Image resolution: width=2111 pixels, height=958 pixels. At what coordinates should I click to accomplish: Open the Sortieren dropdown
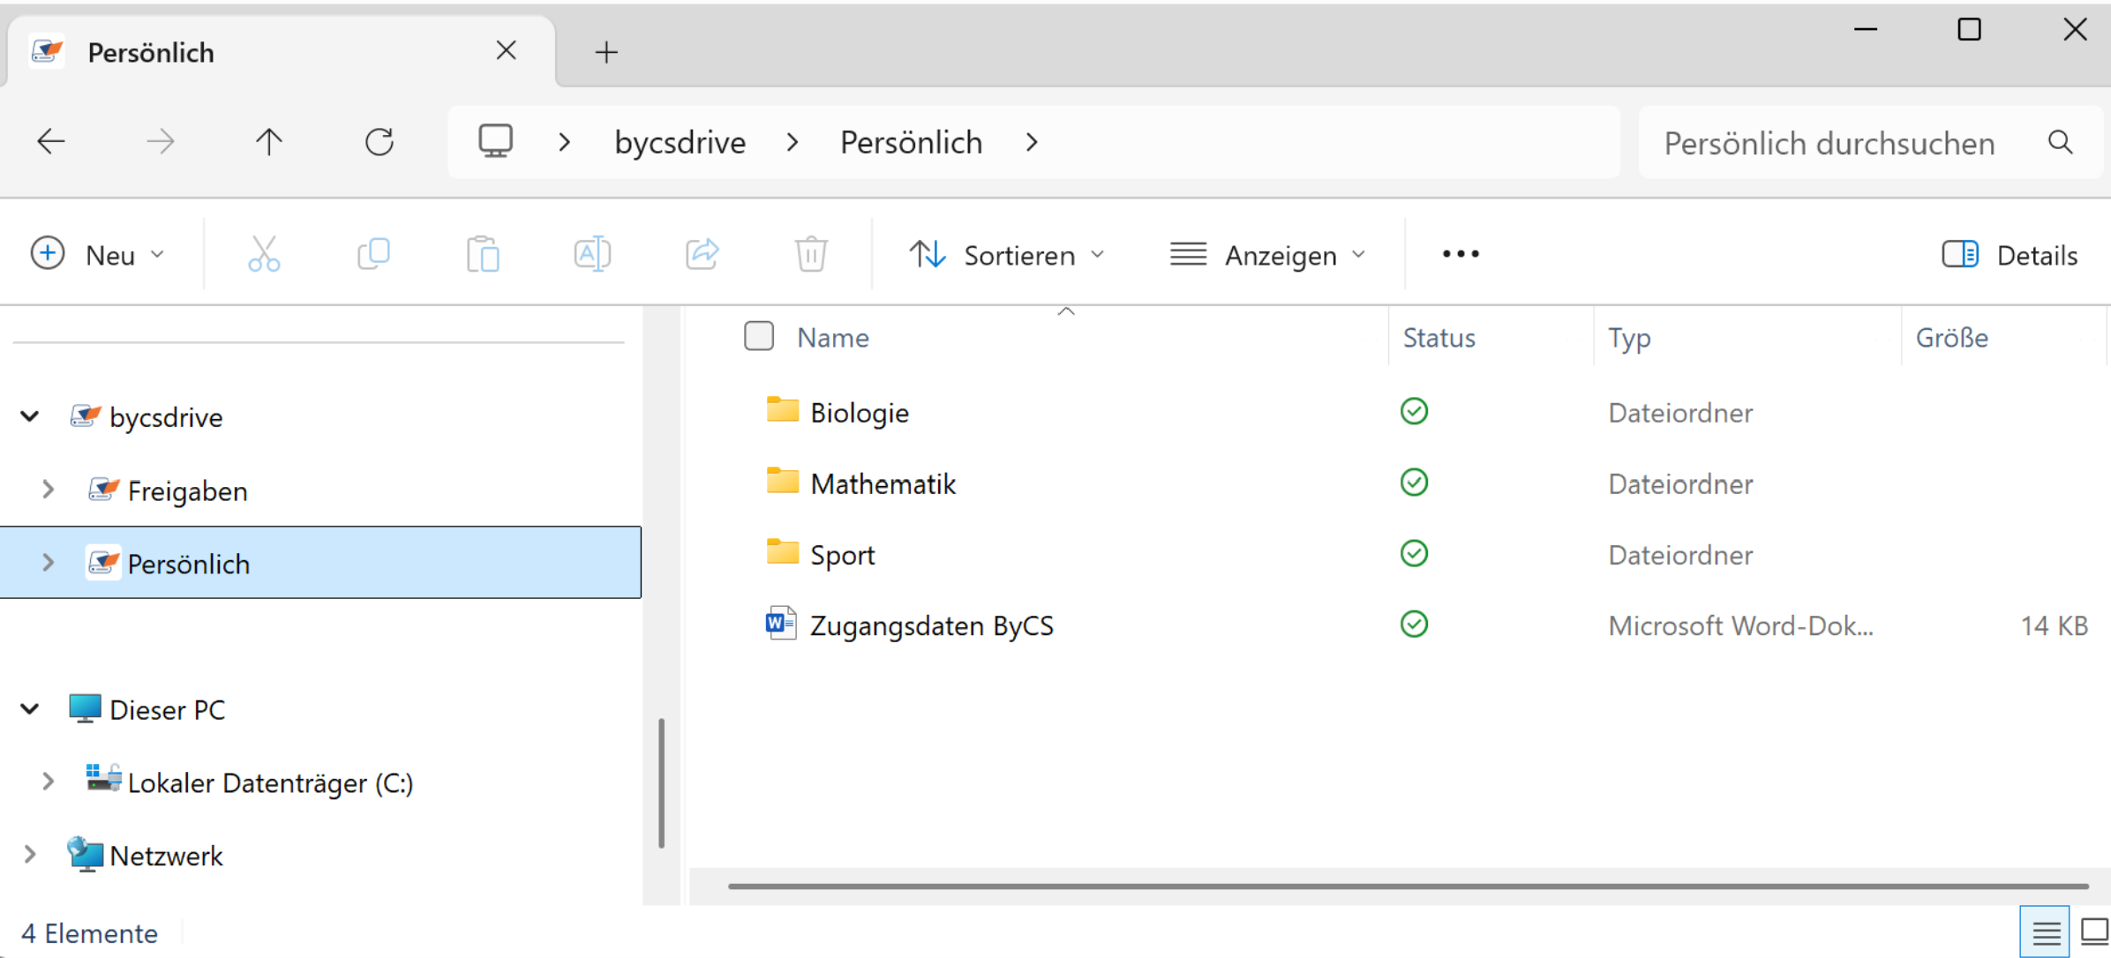click(1007, 255)
